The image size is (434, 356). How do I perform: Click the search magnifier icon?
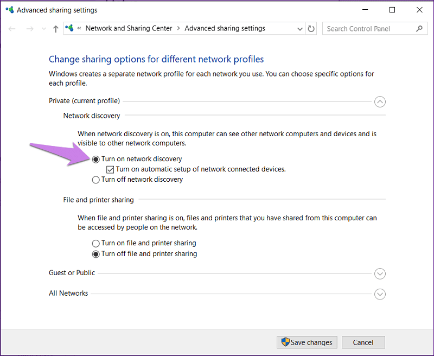click(419, 28)
